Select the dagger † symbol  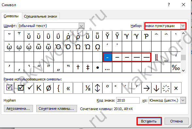[78, 67]
